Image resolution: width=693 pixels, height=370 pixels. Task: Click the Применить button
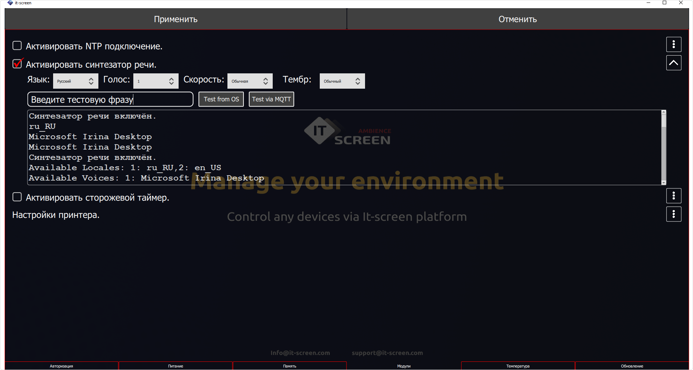point(175,19)
